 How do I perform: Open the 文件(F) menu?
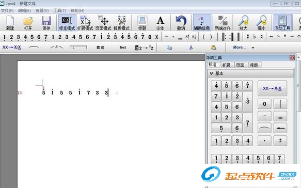7,10
